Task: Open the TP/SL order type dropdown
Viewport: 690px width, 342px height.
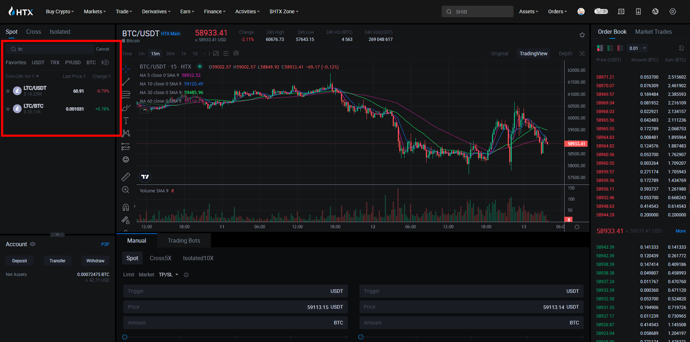Action: tap(169, 275)
